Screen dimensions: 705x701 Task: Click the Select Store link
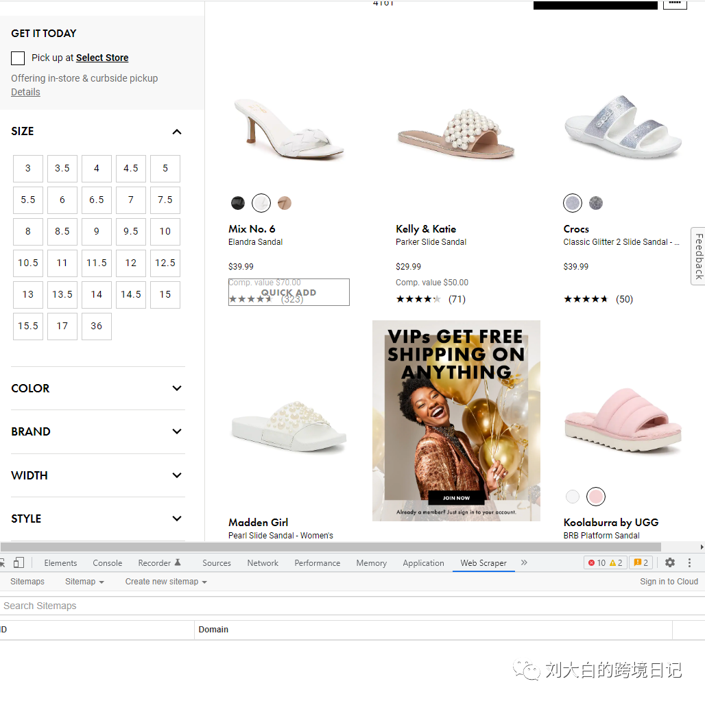[102, 58]
